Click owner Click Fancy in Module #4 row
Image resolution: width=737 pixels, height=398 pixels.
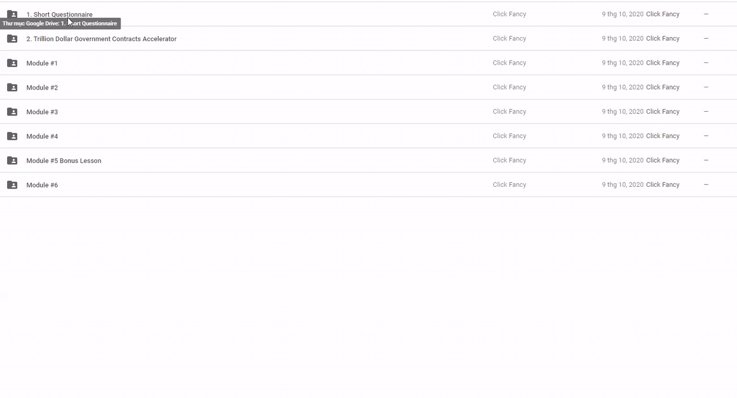point(509,136)
